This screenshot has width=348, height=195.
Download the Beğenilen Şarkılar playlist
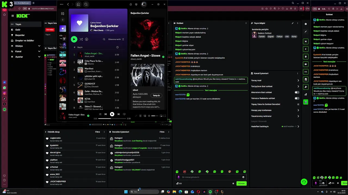pos(86,39)
